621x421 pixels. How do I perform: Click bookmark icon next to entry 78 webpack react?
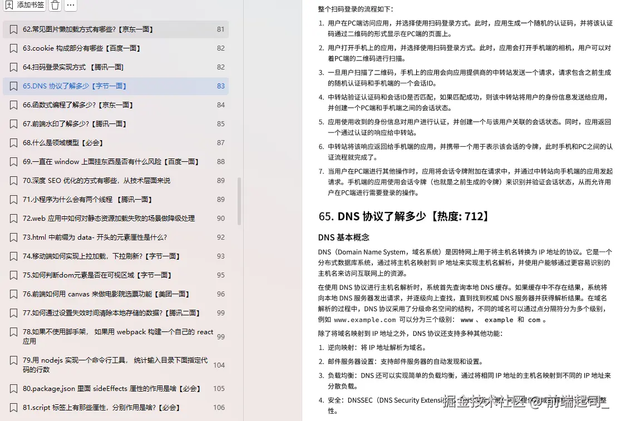[x=14, y=331]
